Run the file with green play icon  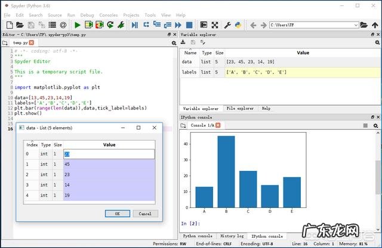78,25
